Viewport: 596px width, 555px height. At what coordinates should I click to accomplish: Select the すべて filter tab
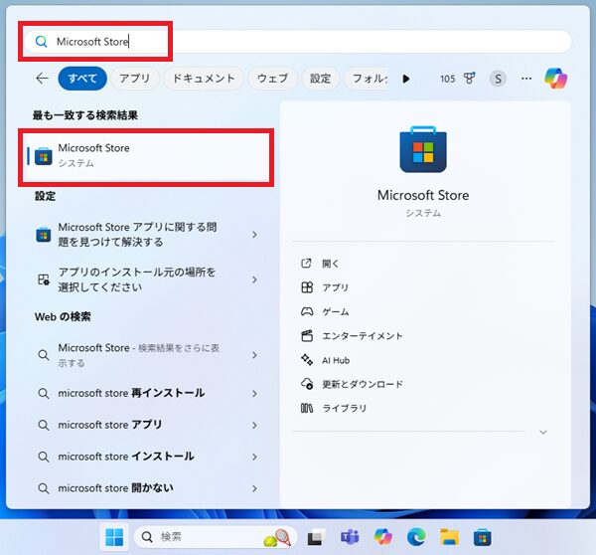click(x=82, y=79)
